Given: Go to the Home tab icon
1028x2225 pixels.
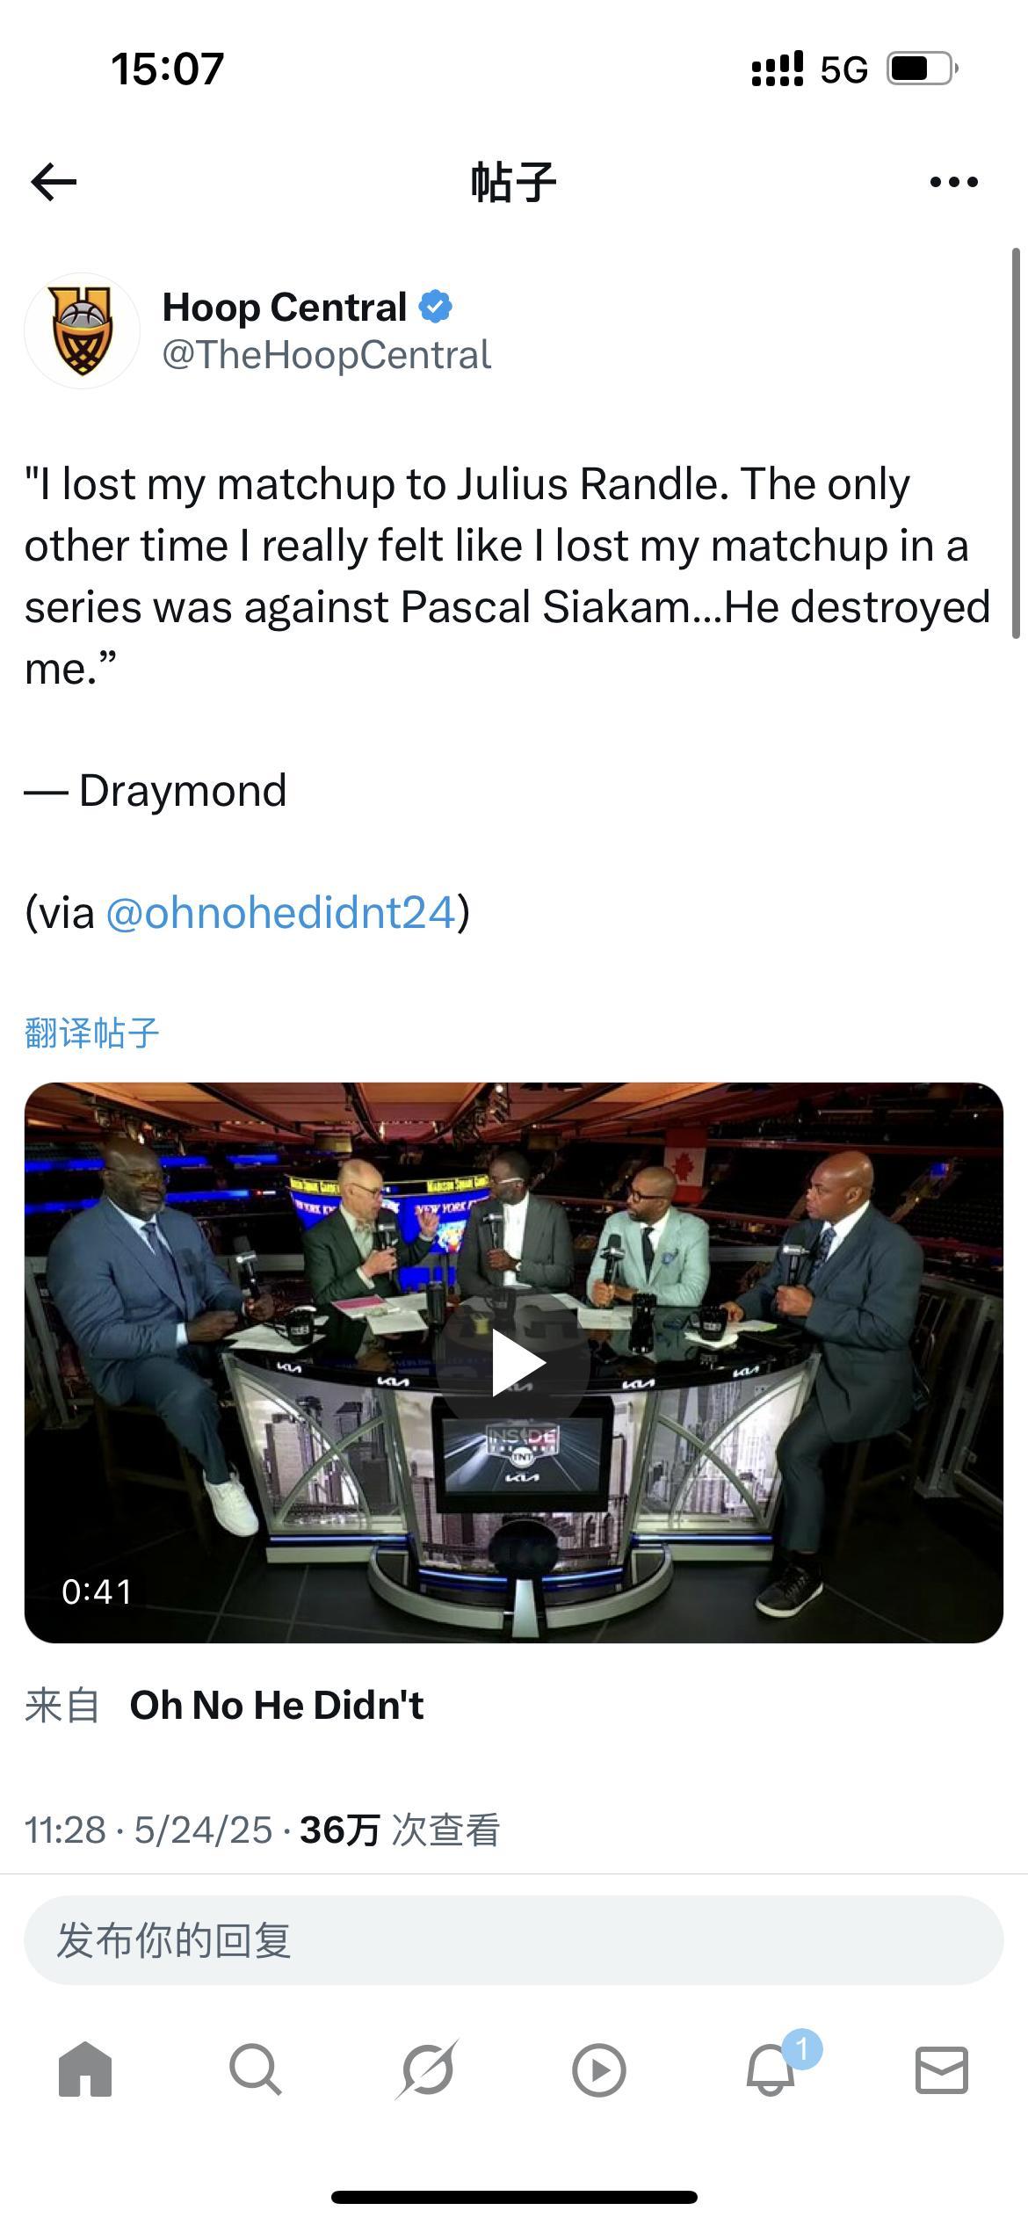Looking at the screenshot, I should click(85, 2069).
